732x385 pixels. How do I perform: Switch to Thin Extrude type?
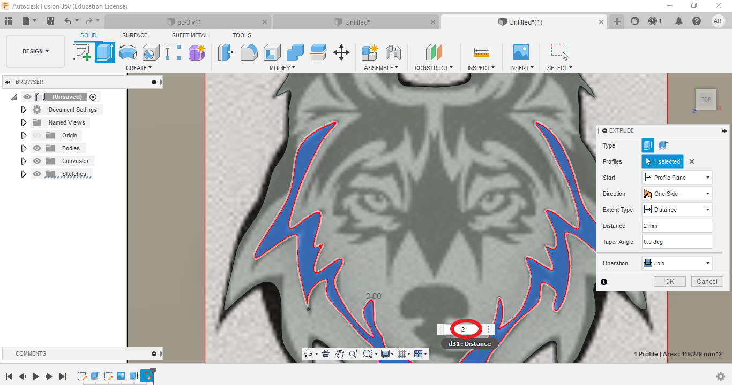[x=663, y=145]
